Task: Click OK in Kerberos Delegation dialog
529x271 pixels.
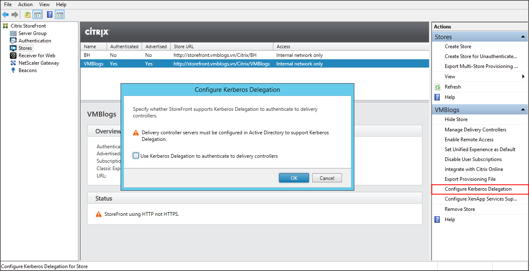Action: tap(294, 178)
